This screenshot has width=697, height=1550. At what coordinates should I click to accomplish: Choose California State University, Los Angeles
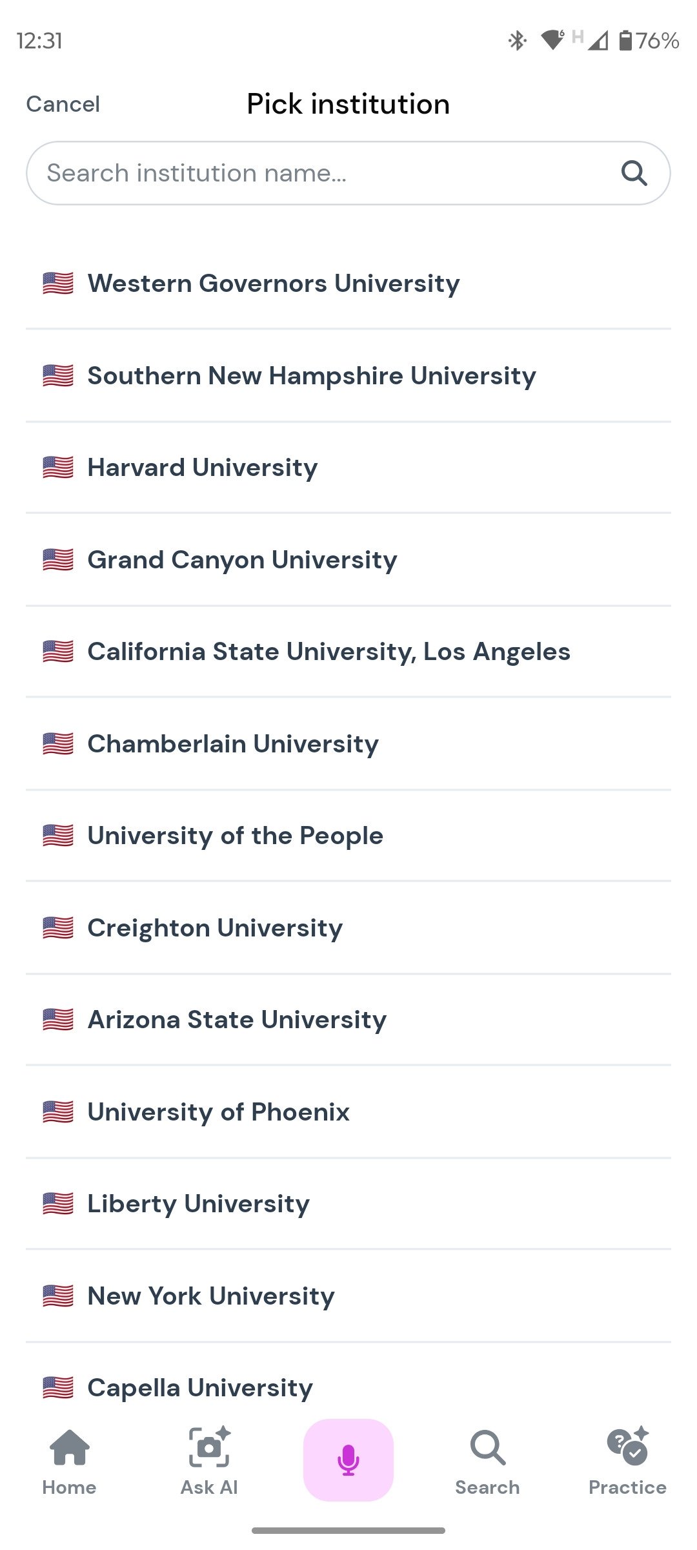(328, 652)
